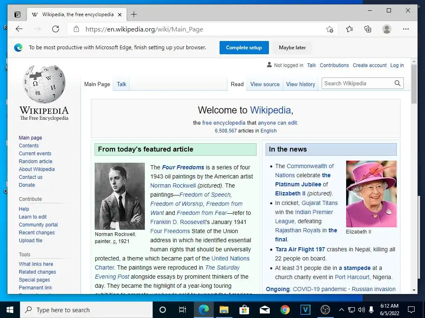Open the 6,508,567 articles count link
Image resolution: width=425 pixels, height=318 pixels.
[x=225, y=130]
